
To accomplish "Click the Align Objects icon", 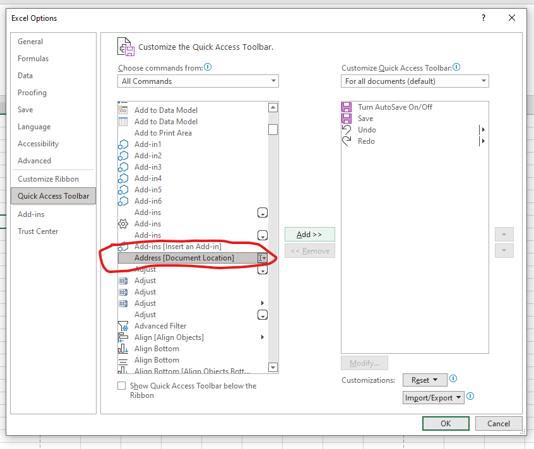I will click(x=123, y=337).
